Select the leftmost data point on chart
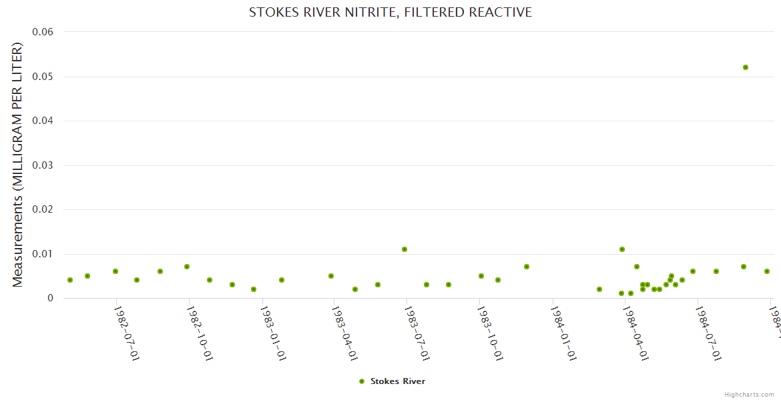781x400 pixels. pyautogui.click(x=70, y=280)
